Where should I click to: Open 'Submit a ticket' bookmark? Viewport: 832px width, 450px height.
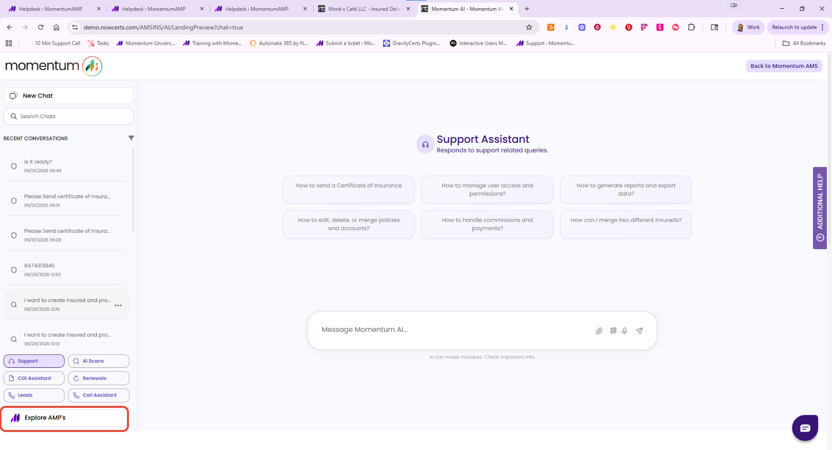pos(346,43)
